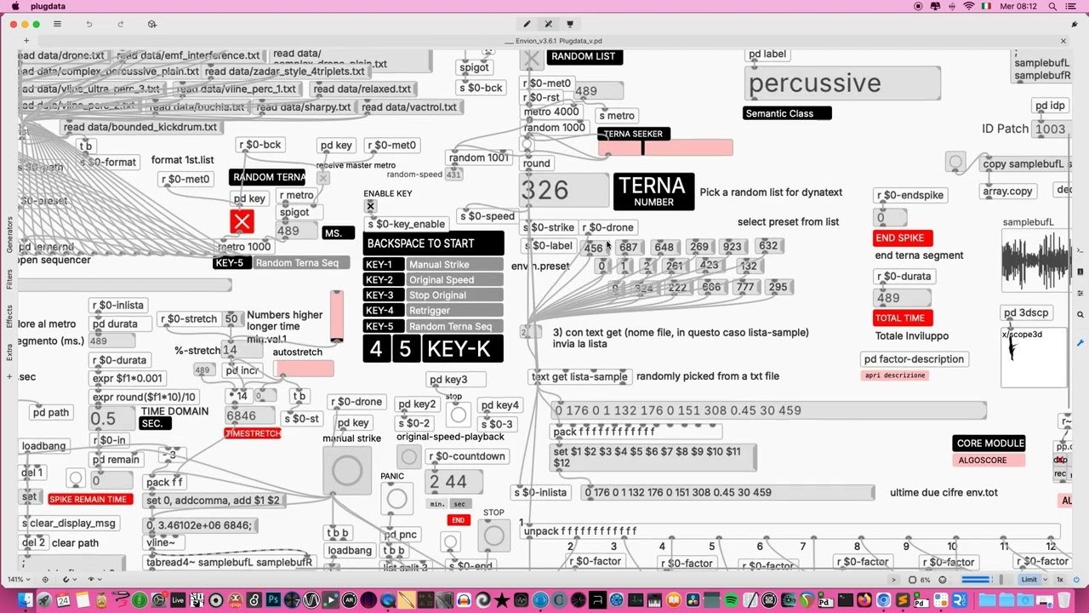1089x613 pixels.
Task: Adjust the vertical pink stretch slider
Action: (x=337, y=317)
